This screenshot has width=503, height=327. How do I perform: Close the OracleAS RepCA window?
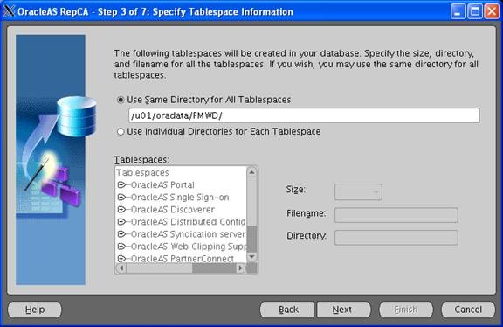point(492,12)
